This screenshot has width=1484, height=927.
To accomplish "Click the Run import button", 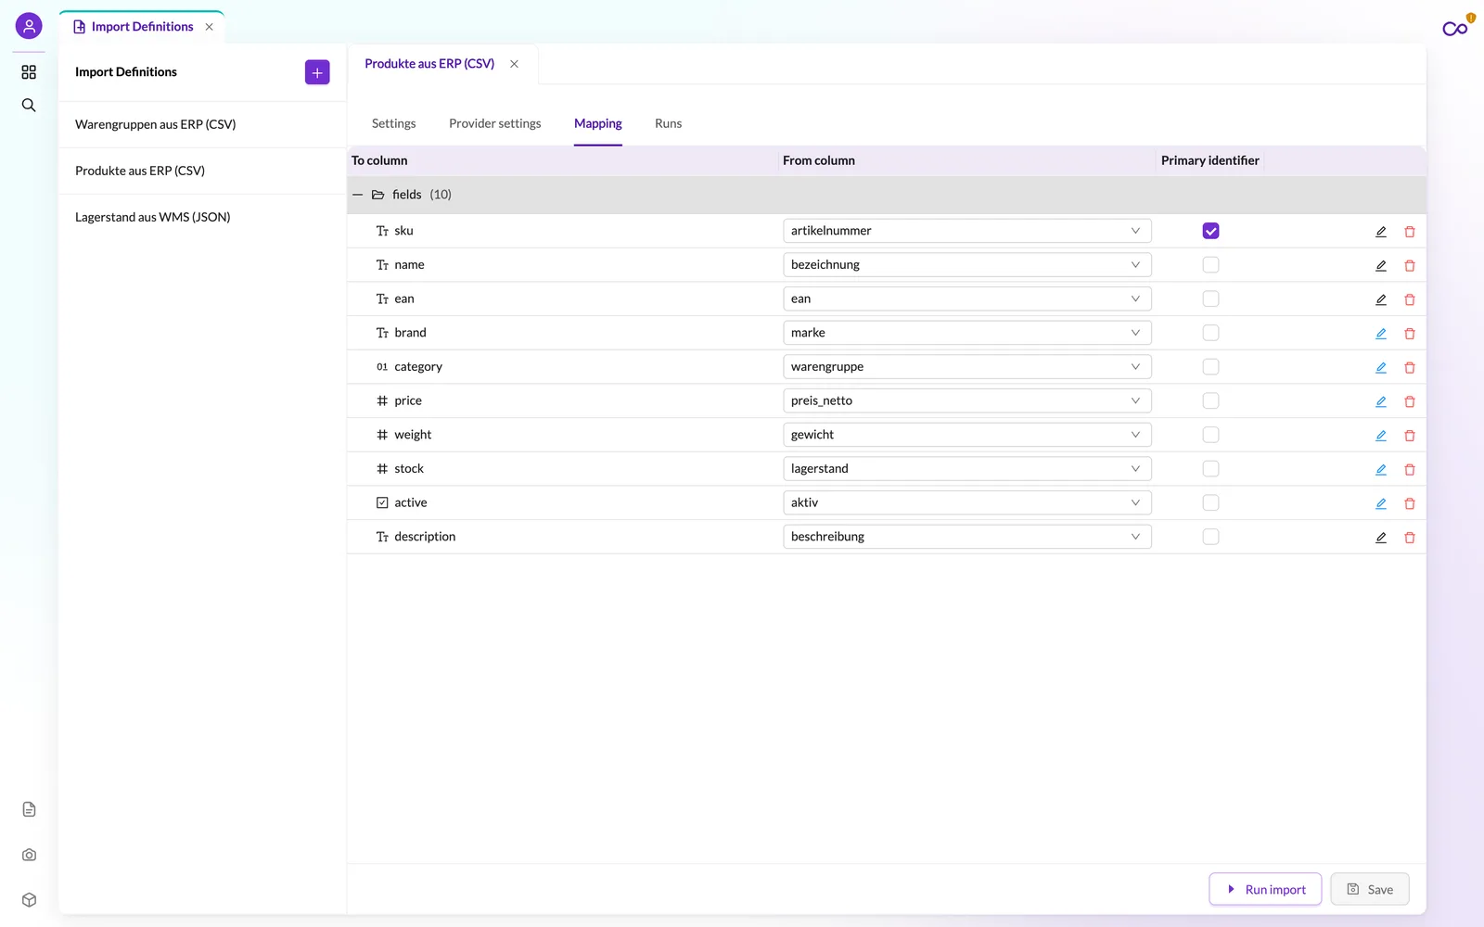I will pyautogui.click(x=1265, y=889).
